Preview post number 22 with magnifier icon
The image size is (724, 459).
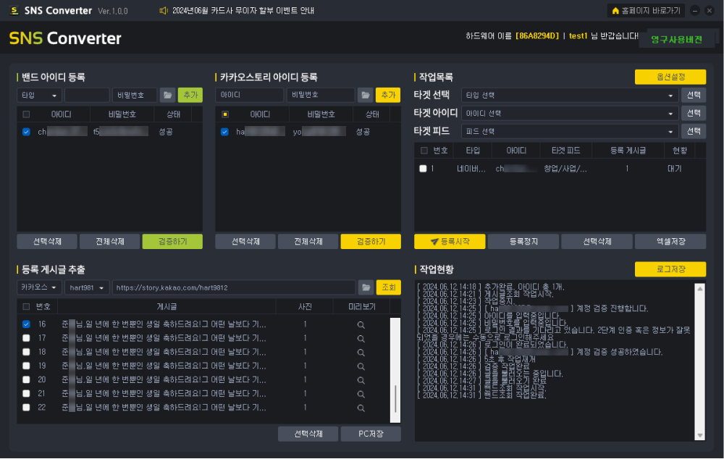pos(361,408)
